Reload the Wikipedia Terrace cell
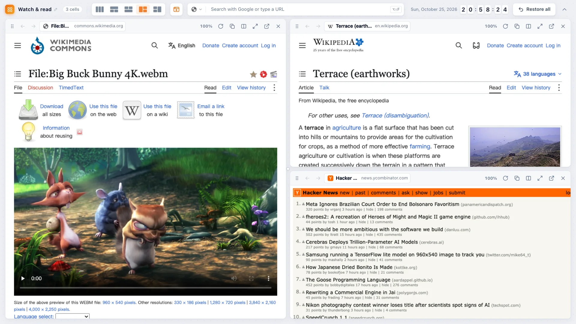 click(505, 26)
